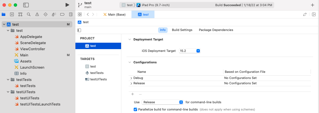Open the Find navigator magnifier

coord(29,15)
